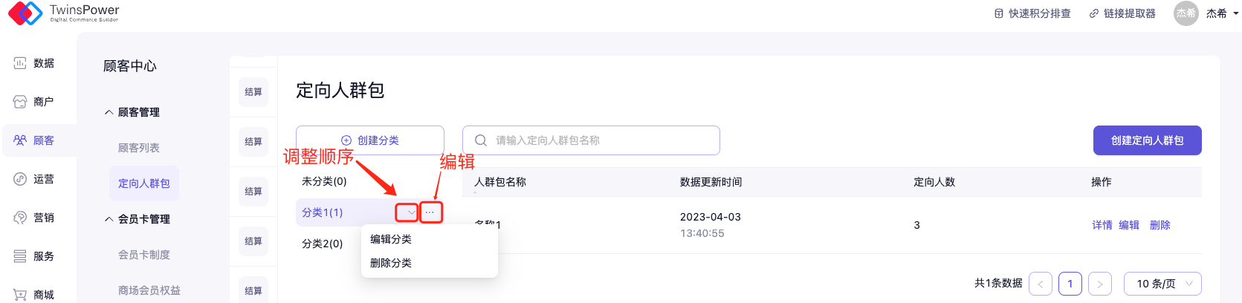Screen dimensions: 1242x303
Task: Click 详情 link in the table row
Action: point(1102,225)
